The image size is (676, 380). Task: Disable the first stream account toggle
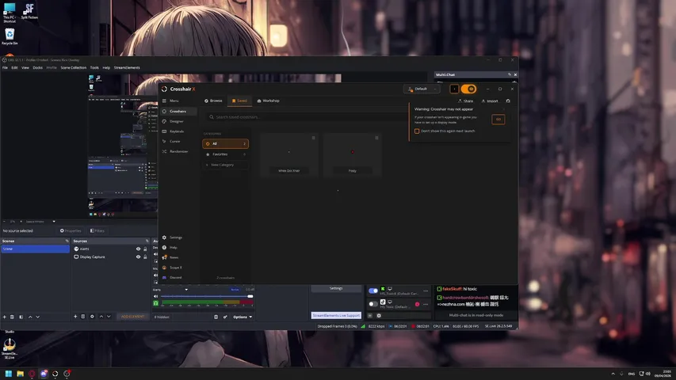click(x=373, y=291)
